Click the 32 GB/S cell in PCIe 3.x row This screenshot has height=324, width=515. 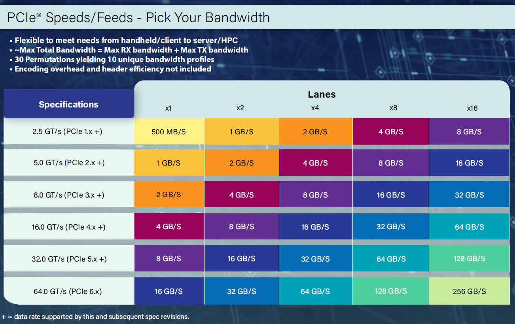pos(469,195)
